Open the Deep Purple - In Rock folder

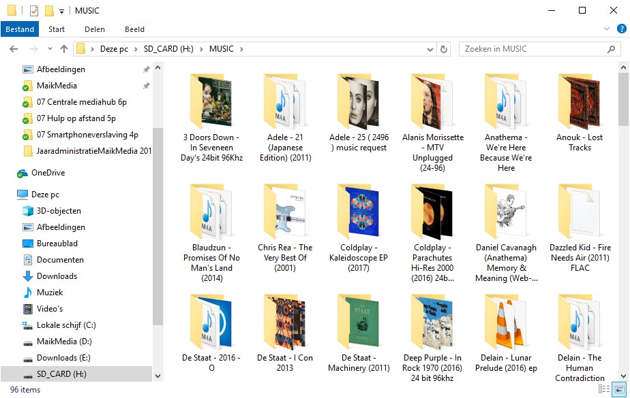pyautogui.click(x=433, y=338)
